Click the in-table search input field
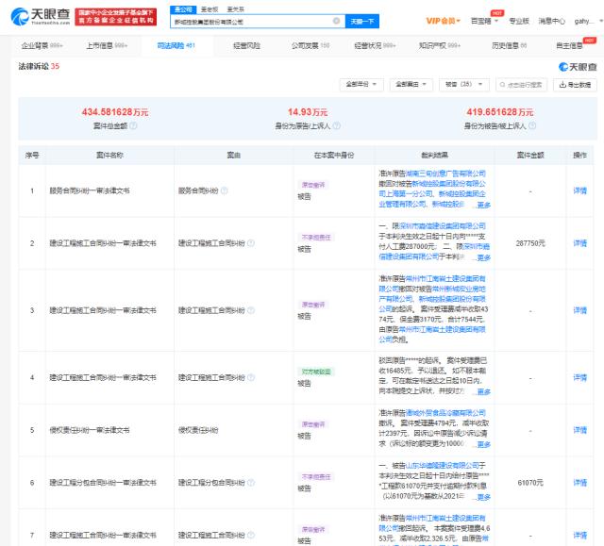This screenshot has height=546, width=604. 520,85
